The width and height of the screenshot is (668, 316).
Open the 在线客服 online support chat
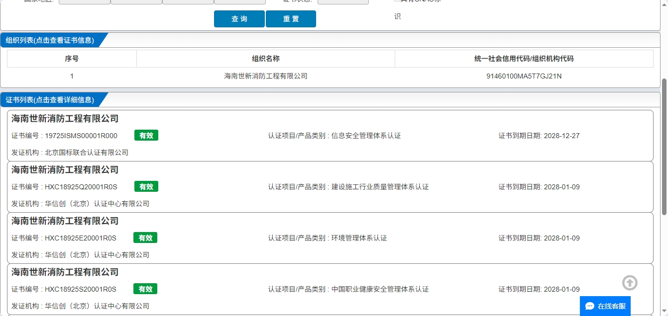(x=605, y=306)
